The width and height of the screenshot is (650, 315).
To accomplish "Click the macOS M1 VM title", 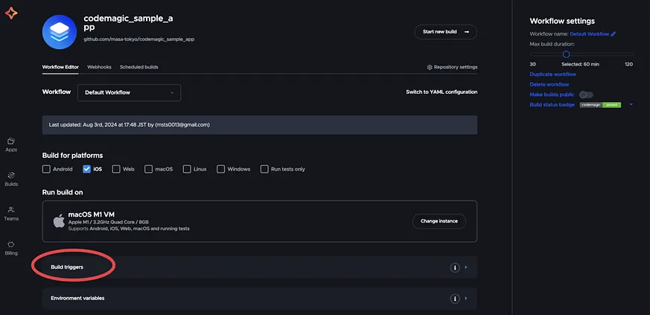I will click(91, 214).
